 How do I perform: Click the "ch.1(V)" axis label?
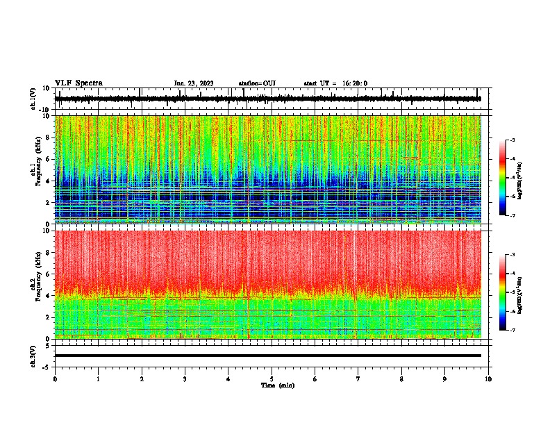tap(33, 99)
